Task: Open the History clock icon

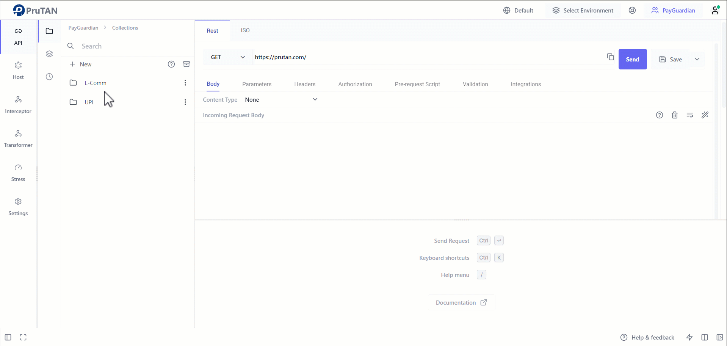Action: 49,77
